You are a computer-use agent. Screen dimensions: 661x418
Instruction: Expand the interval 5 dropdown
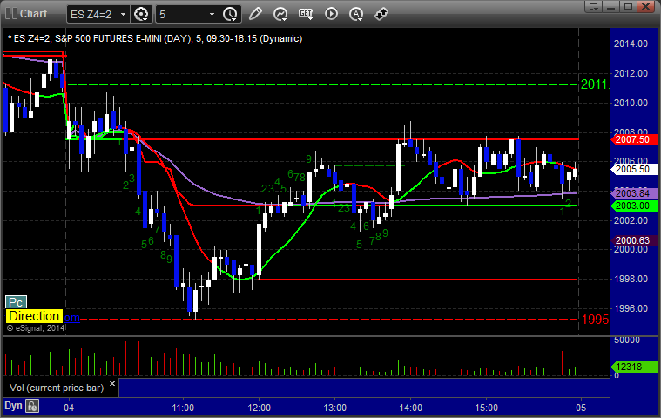[x=212, y=14]
